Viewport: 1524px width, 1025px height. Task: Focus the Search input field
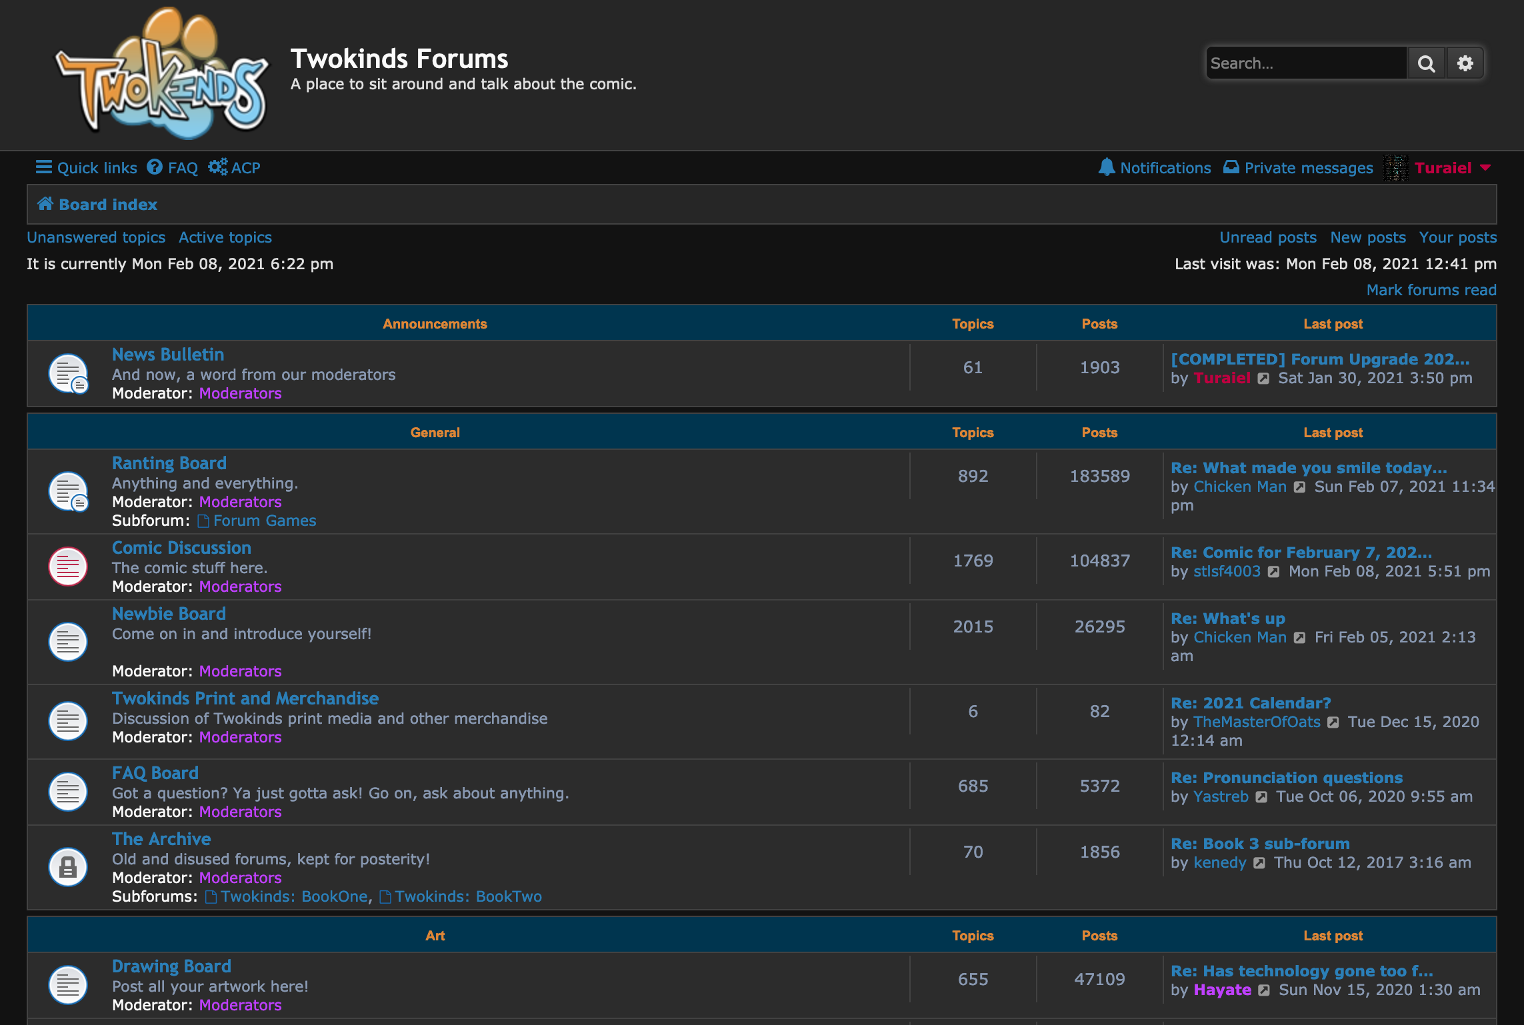coord(1306,63)
